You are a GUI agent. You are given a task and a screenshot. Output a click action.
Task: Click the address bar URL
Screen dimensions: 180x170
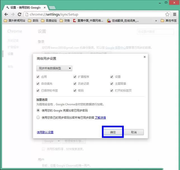[54, 15]
